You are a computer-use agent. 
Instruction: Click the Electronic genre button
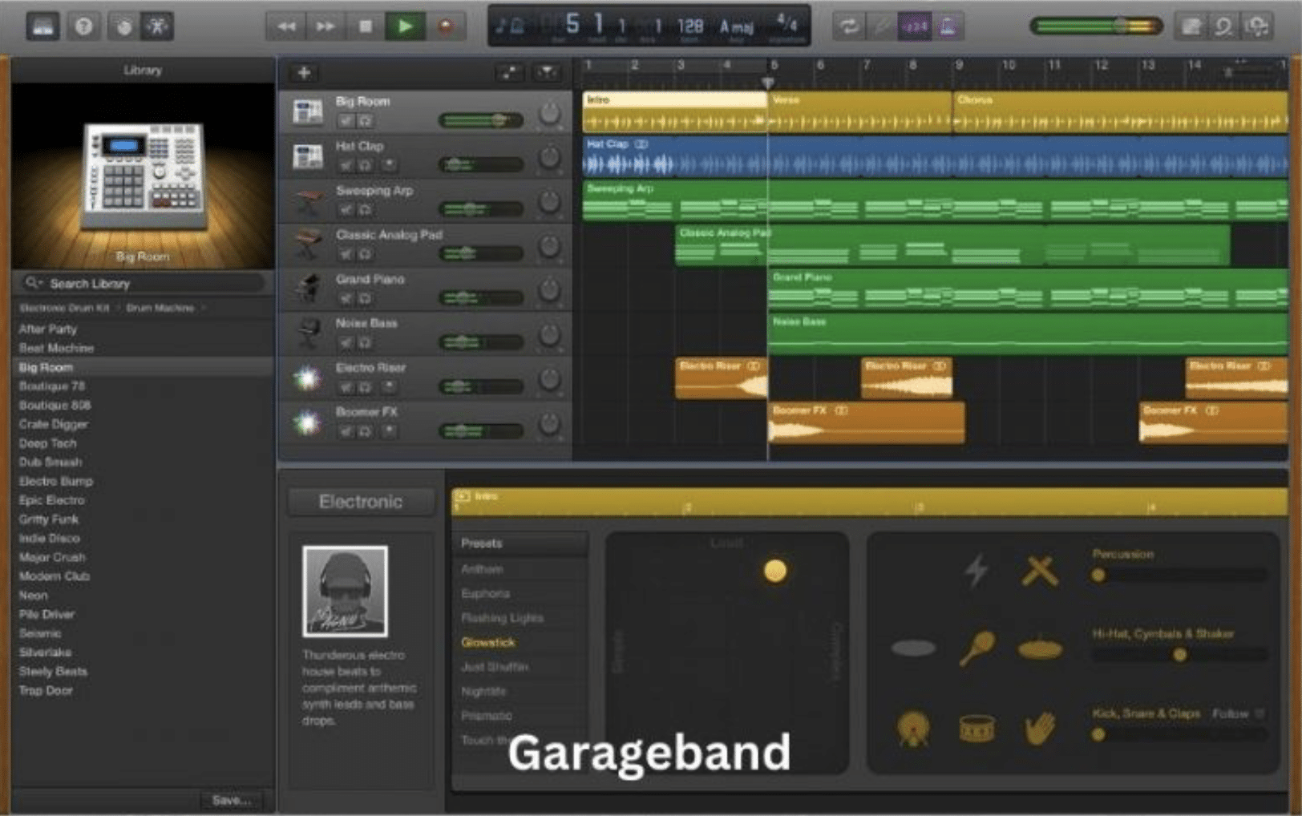pos(361,502)
